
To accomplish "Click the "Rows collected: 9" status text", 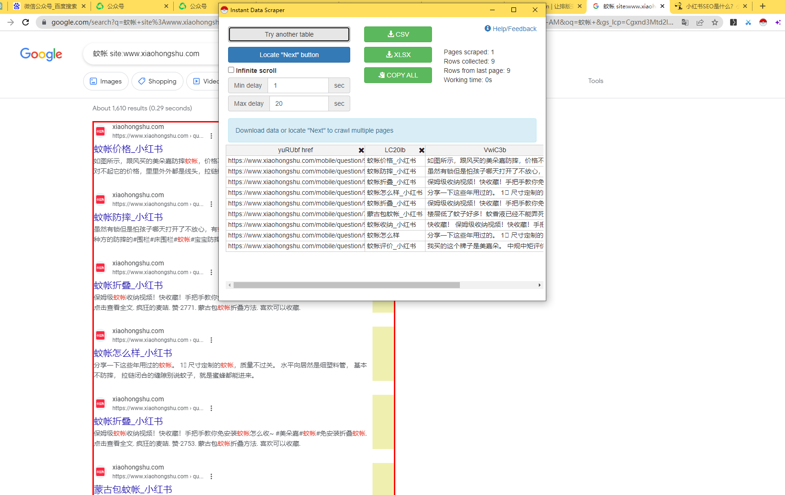I will pyautogui.click(x=469, y=61).
